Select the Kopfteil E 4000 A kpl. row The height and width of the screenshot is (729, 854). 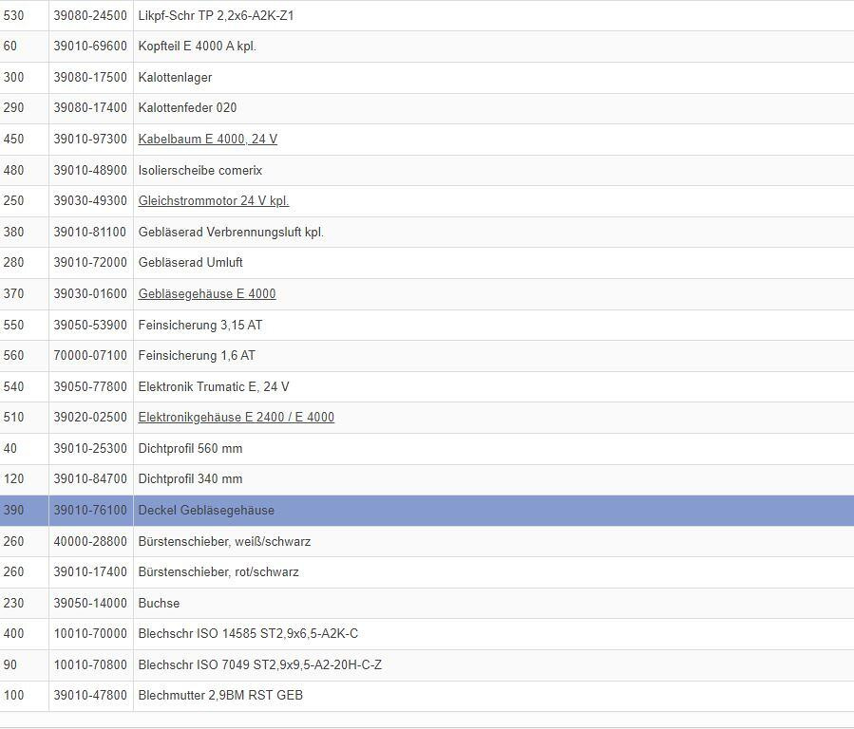click(x=197, y=47)
